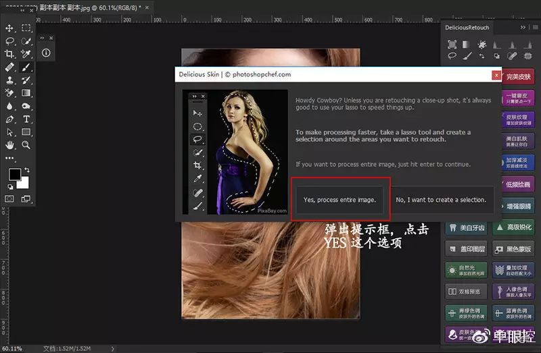The image size is (541, 353).
Task: Select the Clone Stamp tool
Action: 9,80
